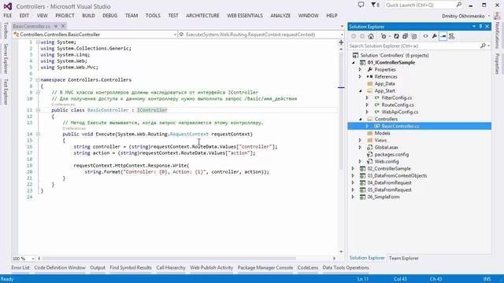Open the Toolbox side tab
This screenshot has height=283, width=504.
tap(6, 31)
